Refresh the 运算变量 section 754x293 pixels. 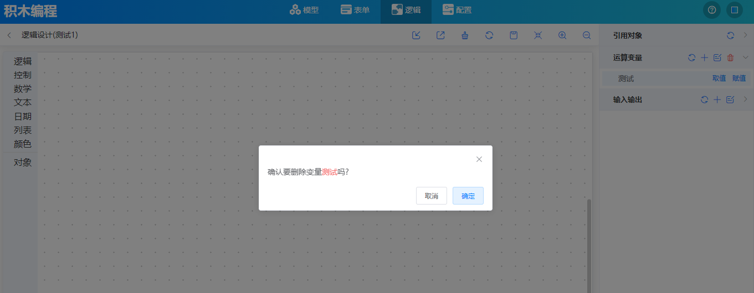[691, 57]
